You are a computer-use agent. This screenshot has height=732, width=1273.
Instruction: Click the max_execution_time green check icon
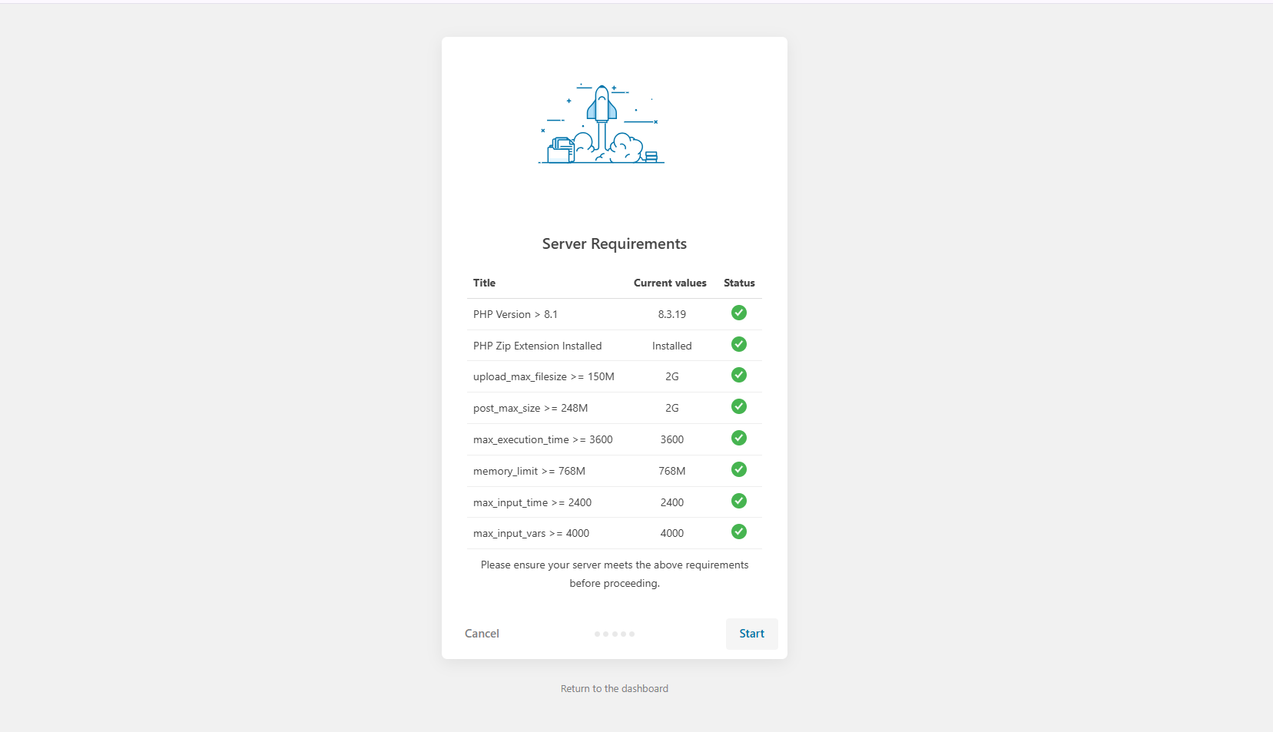738,438
